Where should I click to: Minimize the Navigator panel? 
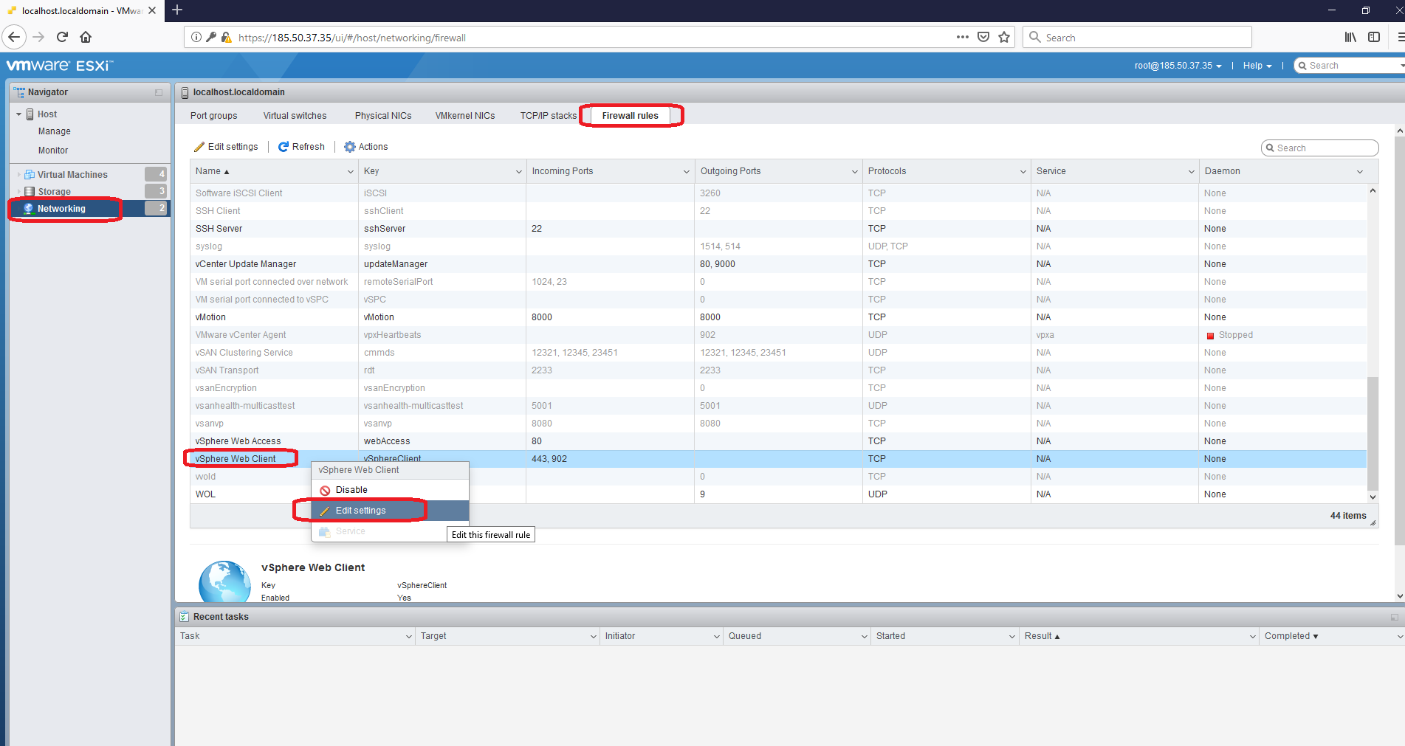[159, 92]
